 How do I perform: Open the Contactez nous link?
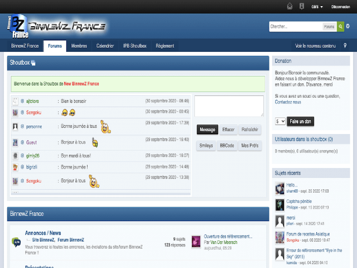click(288, 102)
